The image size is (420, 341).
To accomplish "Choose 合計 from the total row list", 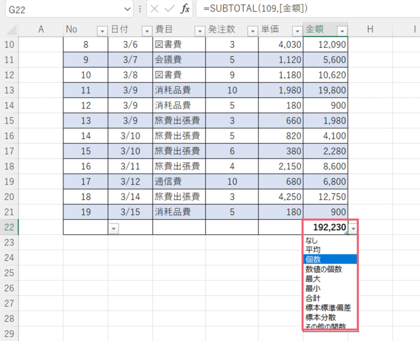I will tap(313, 298).
